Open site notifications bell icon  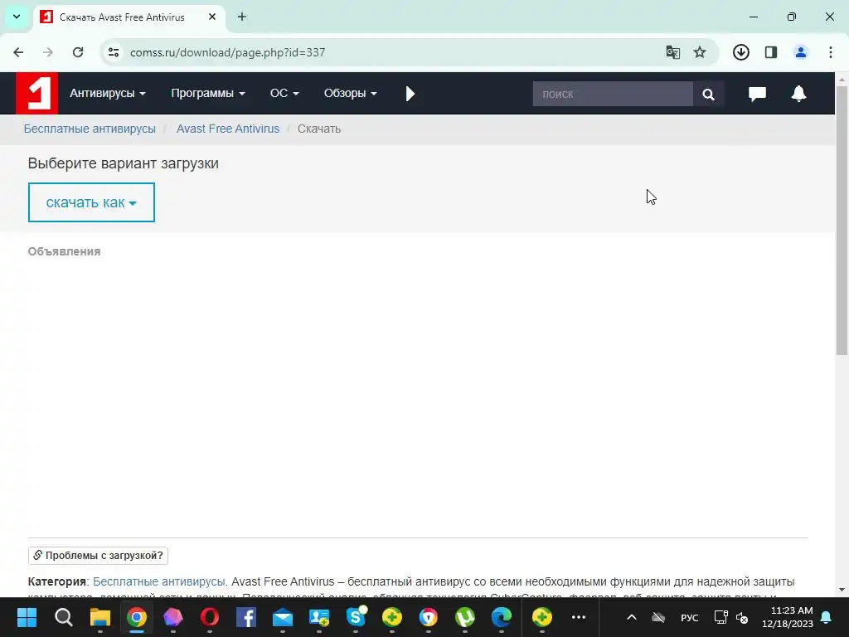(798, 94)
